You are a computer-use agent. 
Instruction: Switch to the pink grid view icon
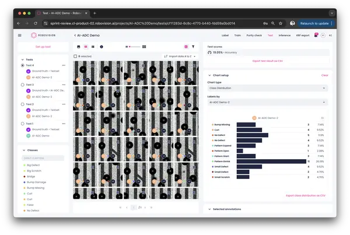point(86,47)
